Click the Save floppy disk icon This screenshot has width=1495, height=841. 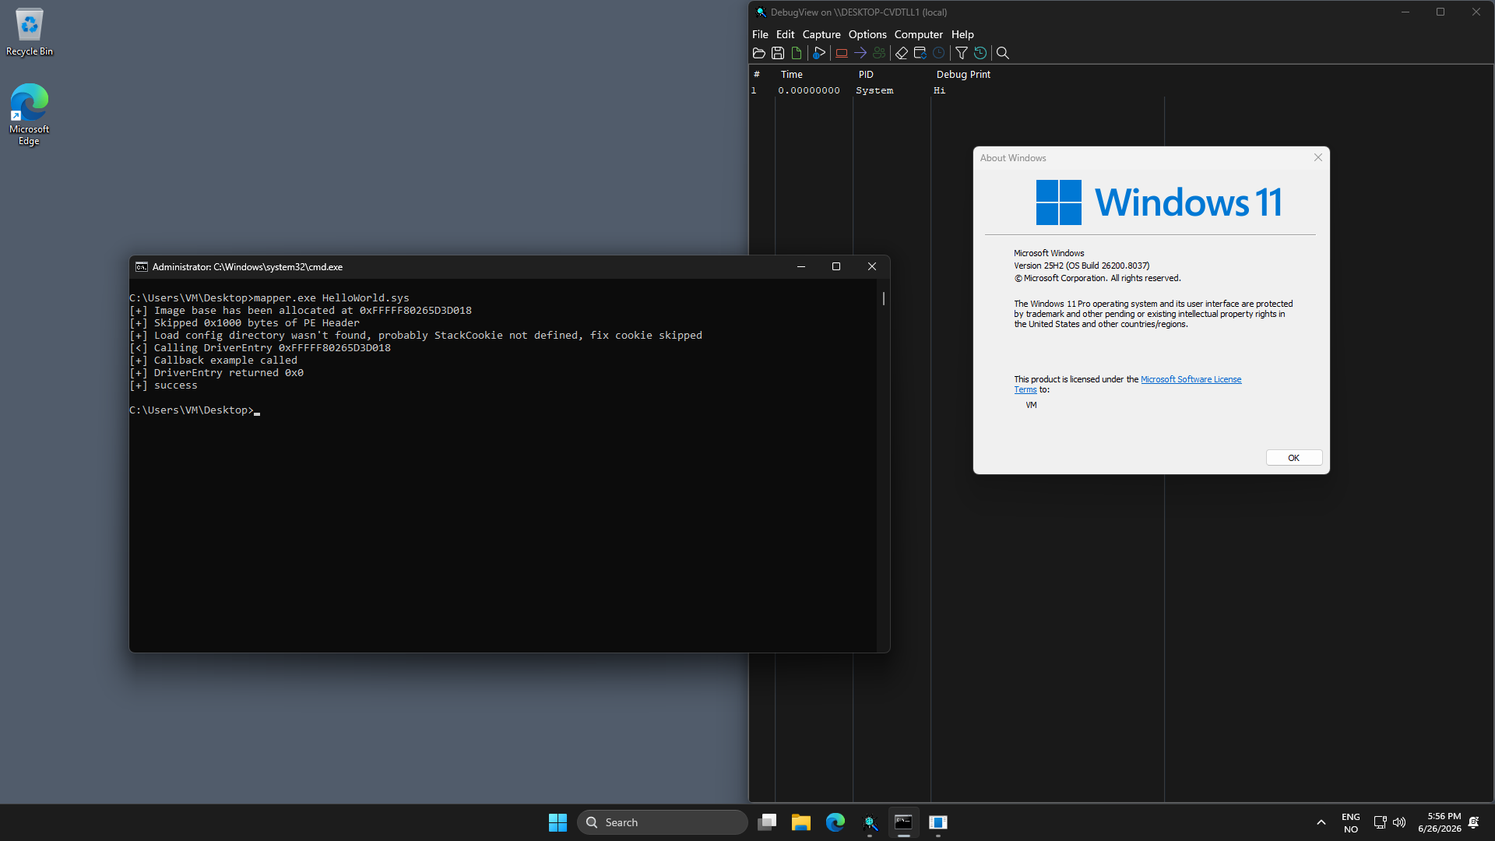tap(778, 53)
